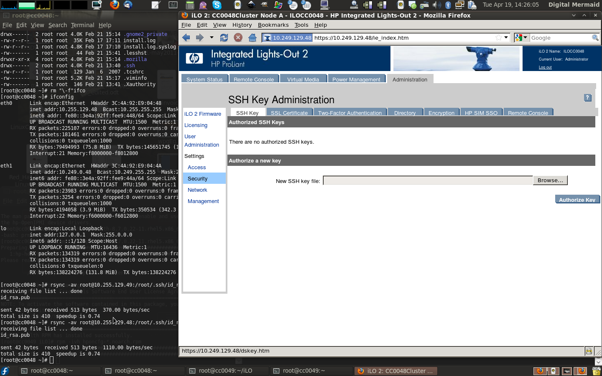This screenshot has height=376, width=602.
Task: Open Firefox Tools menu
Action: (301, 25)
